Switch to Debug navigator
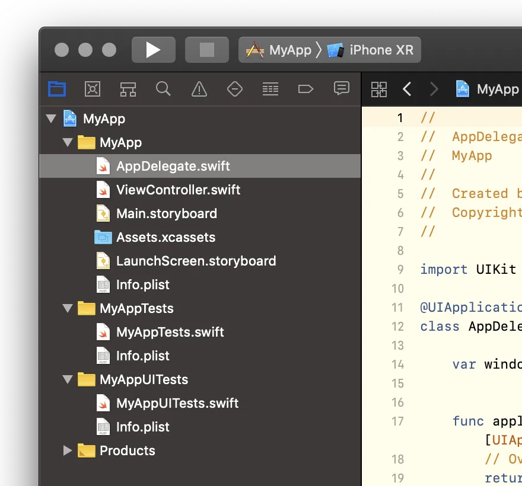The width and height of the screenshot is (522, 486). click(270, 89)
